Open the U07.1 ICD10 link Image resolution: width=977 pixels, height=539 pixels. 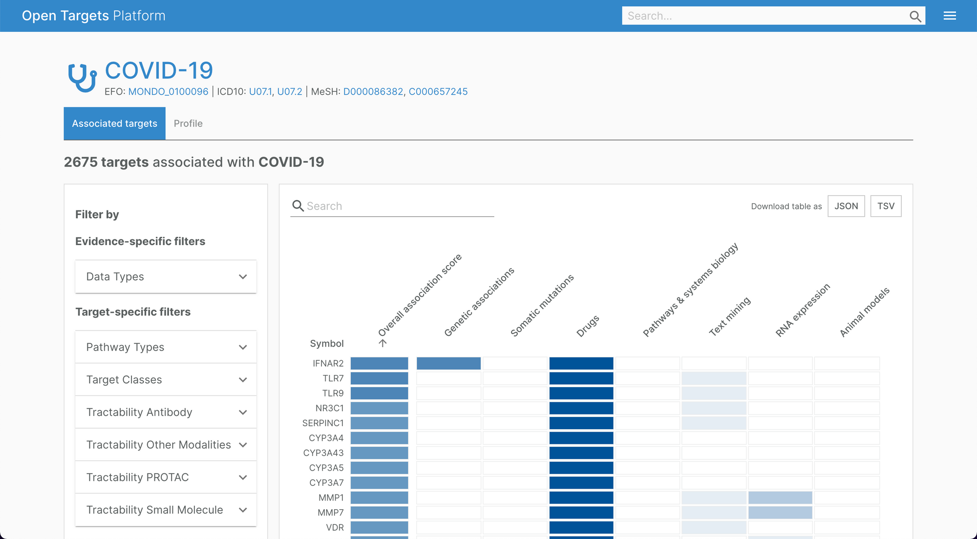(260, 92)
